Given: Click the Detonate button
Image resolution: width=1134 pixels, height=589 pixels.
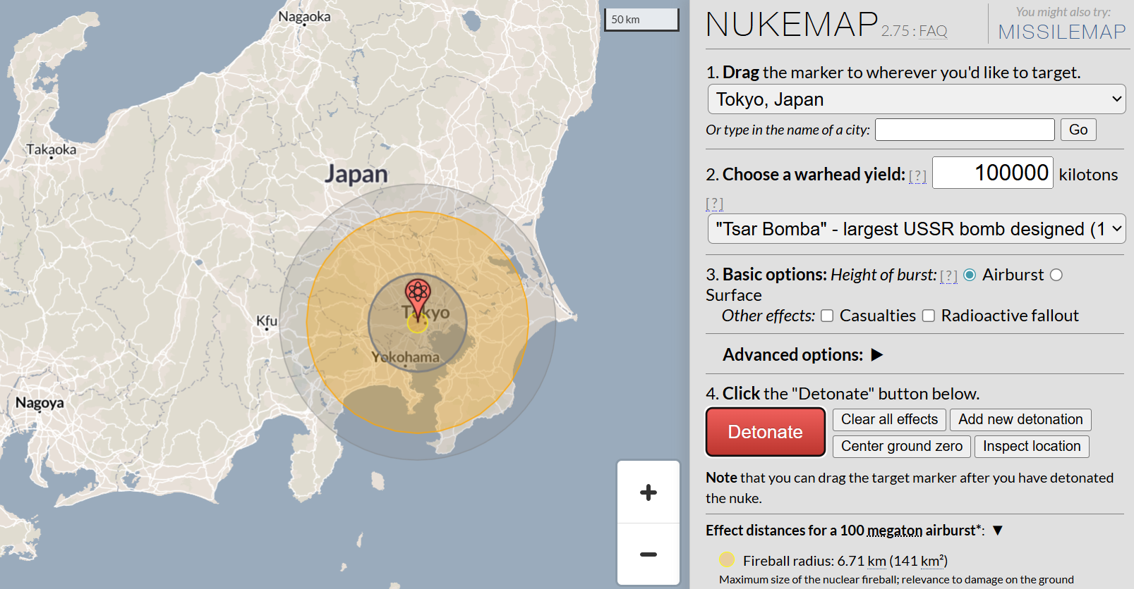Looking at the screenshot, I should pos(766,432).
